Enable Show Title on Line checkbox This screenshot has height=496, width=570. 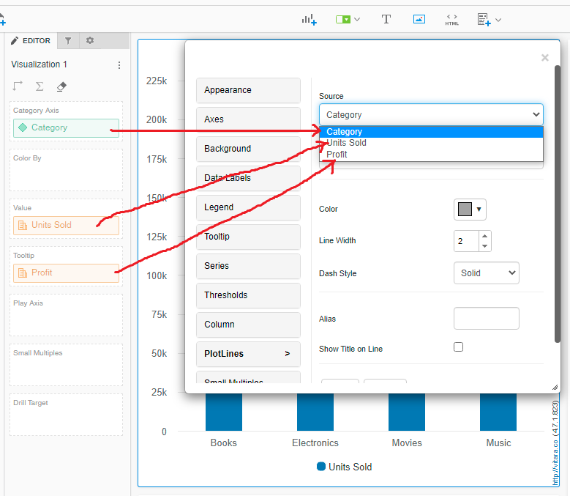point(459,347)
